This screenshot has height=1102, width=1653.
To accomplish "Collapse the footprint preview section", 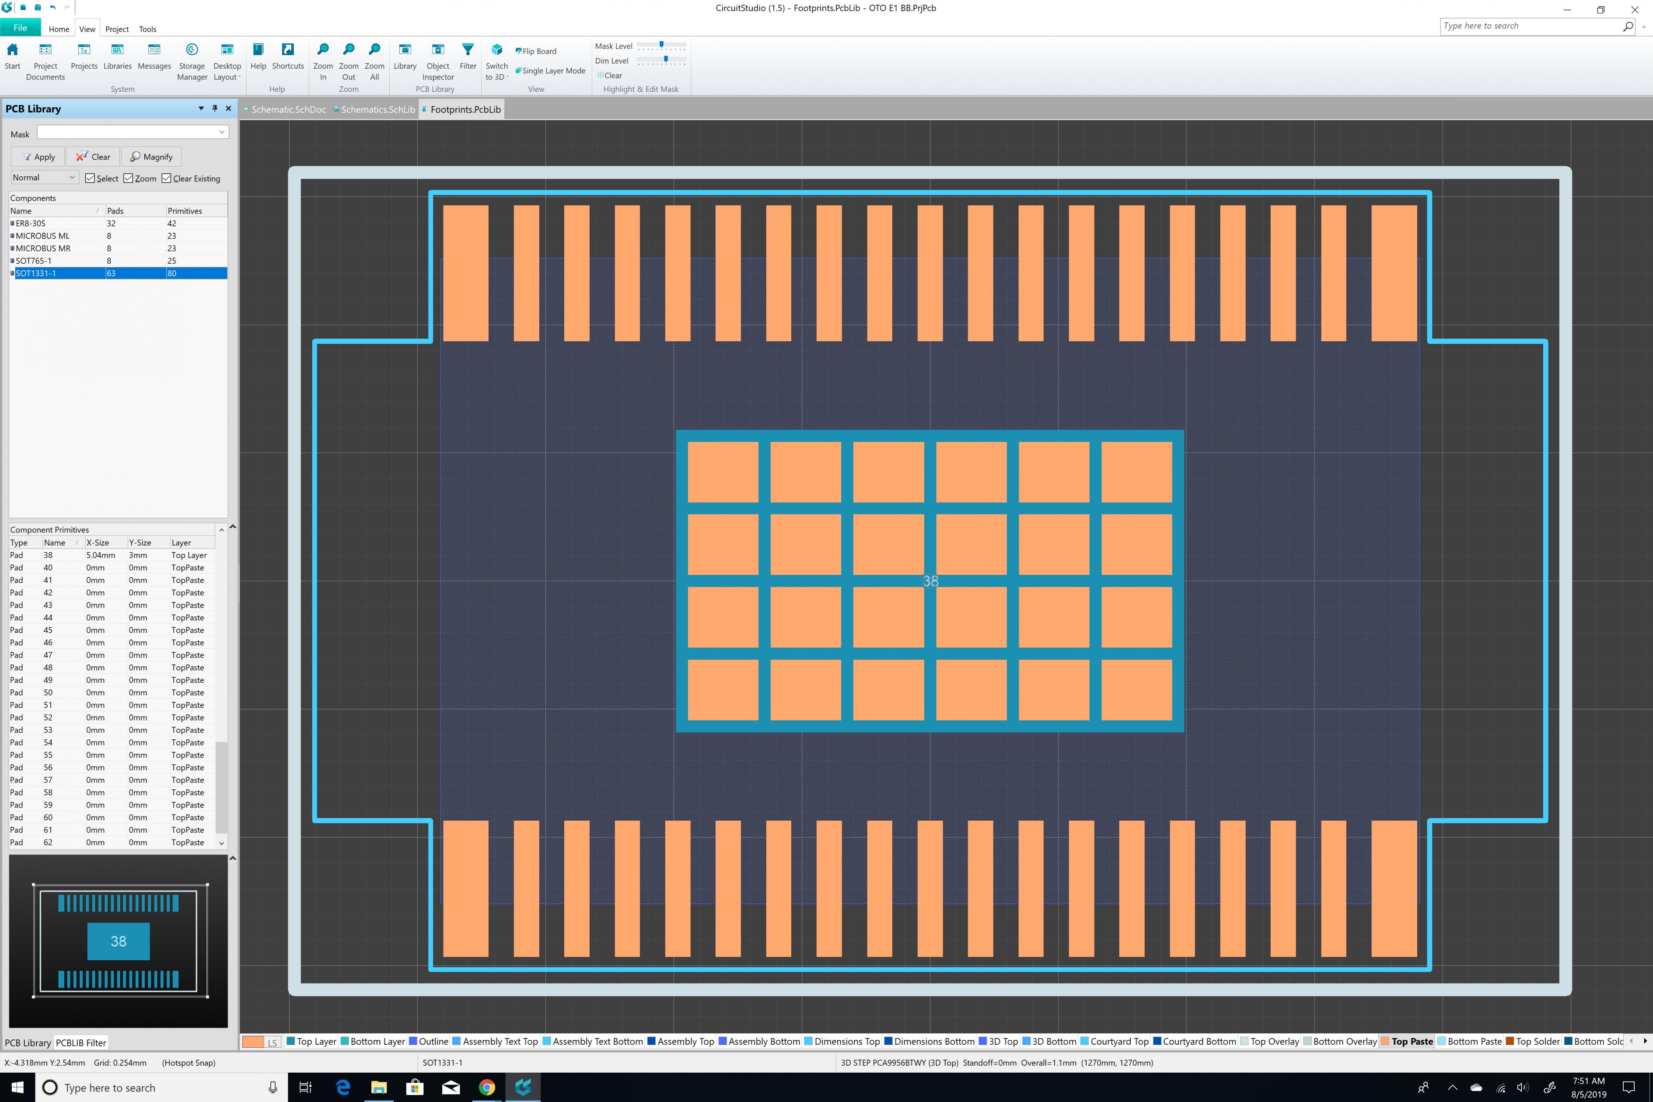I will [233, 858].
